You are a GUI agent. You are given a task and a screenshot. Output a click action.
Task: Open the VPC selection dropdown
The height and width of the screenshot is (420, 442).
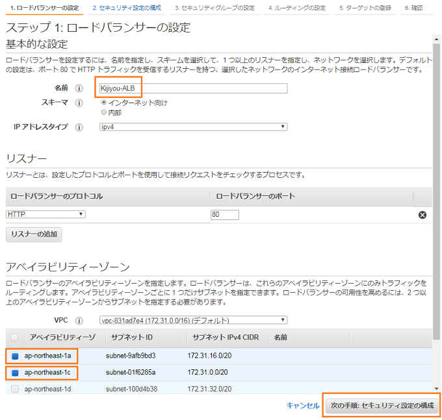point(194,320)
